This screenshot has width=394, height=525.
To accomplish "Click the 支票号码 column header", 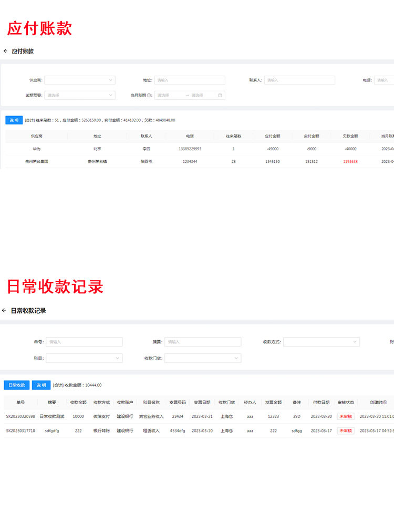I will tap(178, 402).
